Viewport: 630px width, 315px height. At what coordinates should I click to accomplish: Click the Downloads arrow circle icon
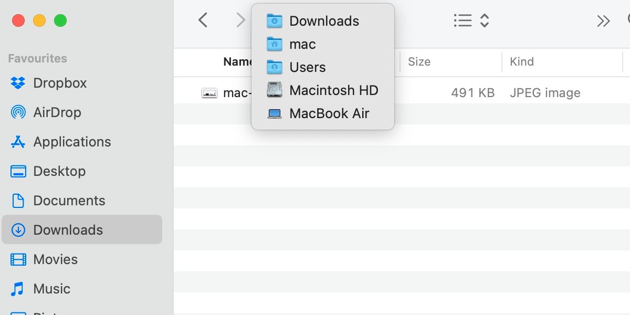click(18, 230)
